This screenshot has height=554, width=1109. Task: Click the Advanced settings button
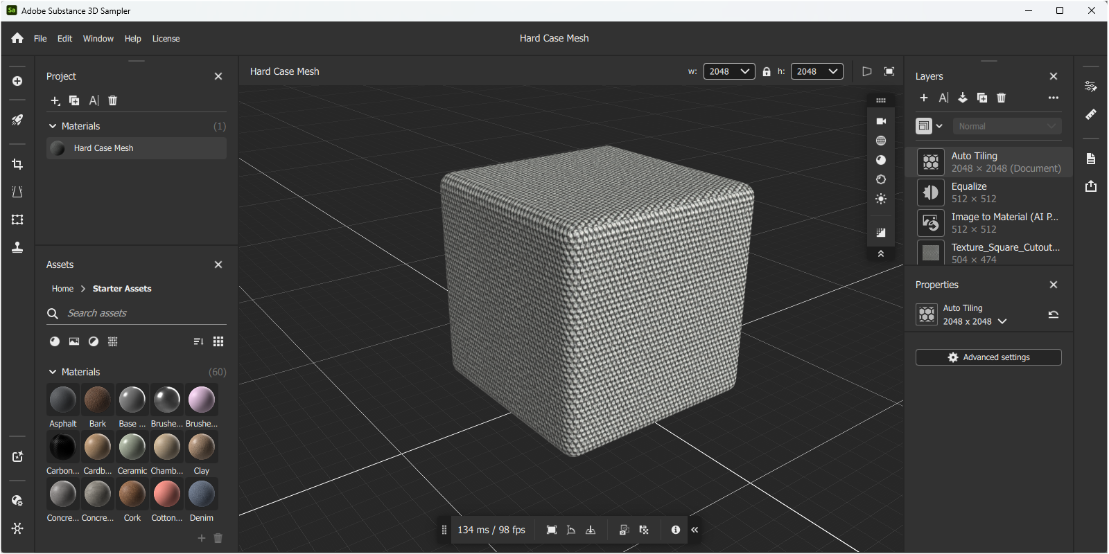(988, 357)
